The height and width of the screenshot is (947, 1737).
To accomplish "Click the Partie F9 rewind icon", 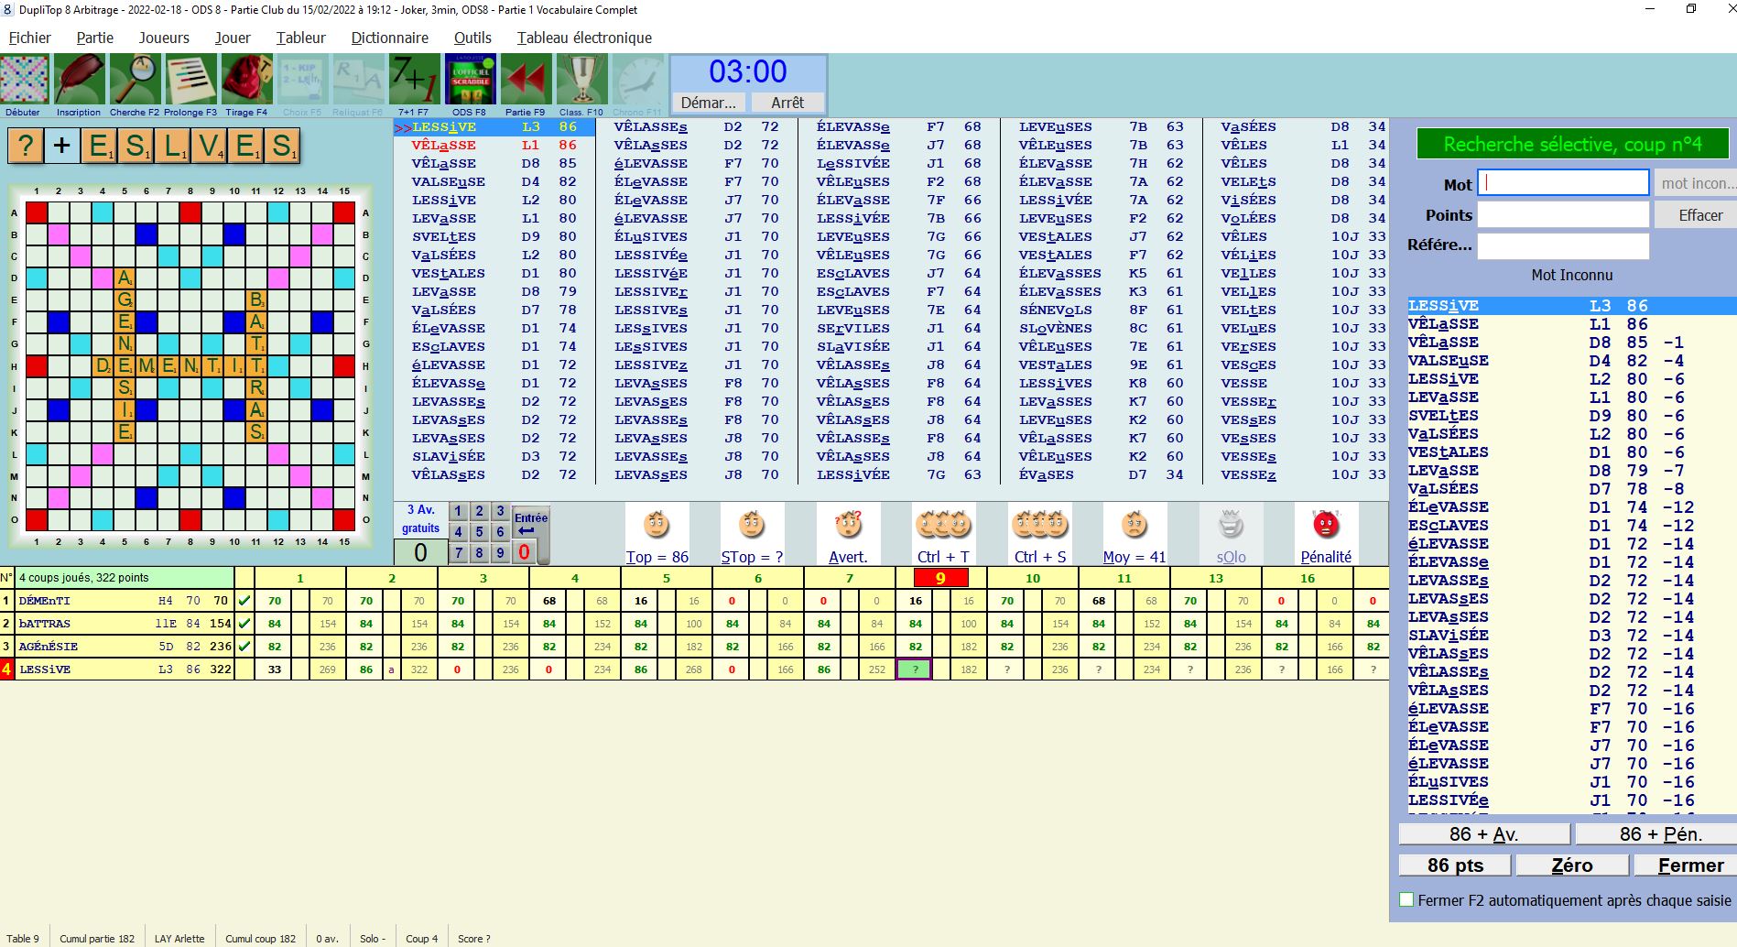I will [x=526, y=80].
